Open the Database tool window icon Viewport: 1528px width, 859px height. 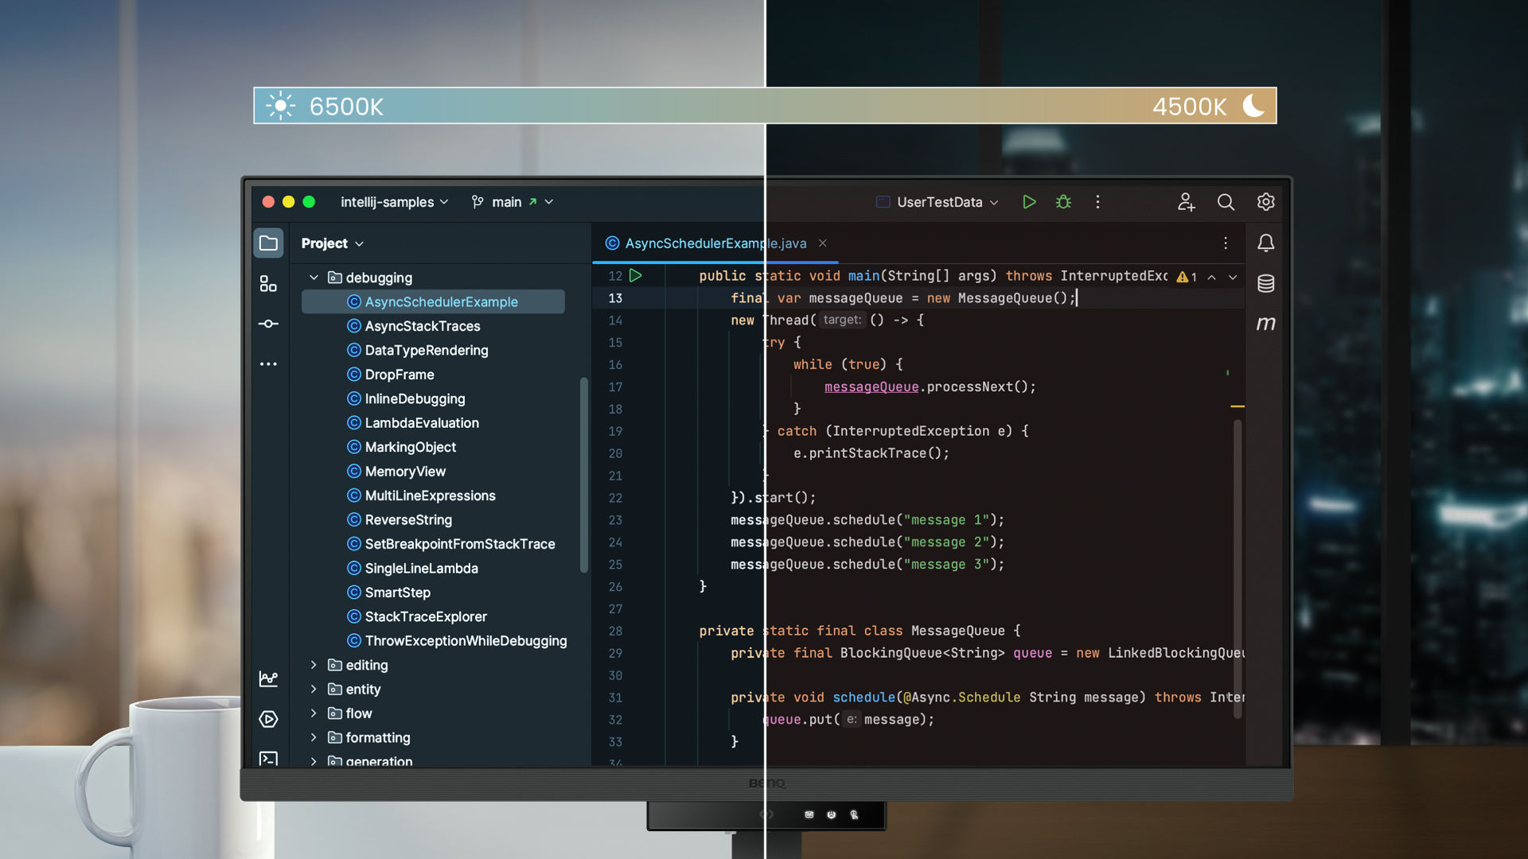pyautogui.click(x=1265, y=283)
